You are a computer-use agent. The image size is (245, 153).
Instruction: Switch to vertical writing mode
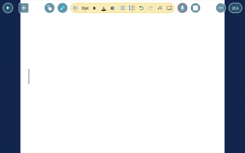[113, 8]
